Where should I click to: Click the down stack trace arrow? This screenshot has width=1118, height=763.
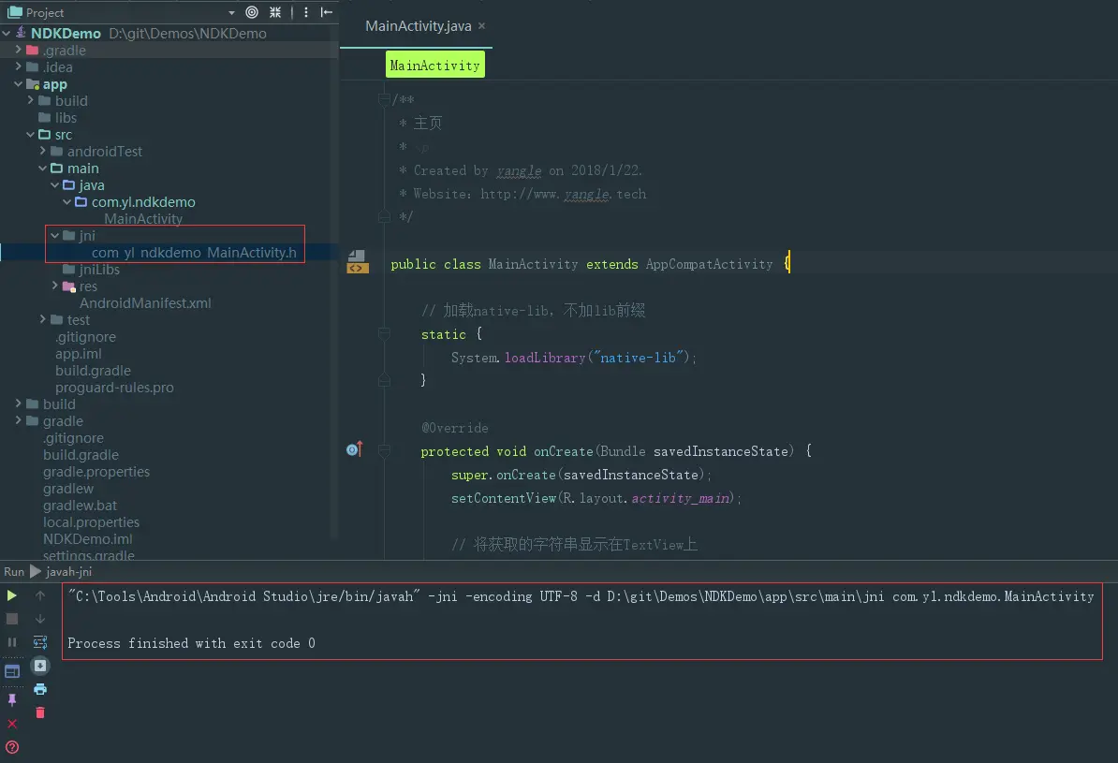click(x=40, y=619)
